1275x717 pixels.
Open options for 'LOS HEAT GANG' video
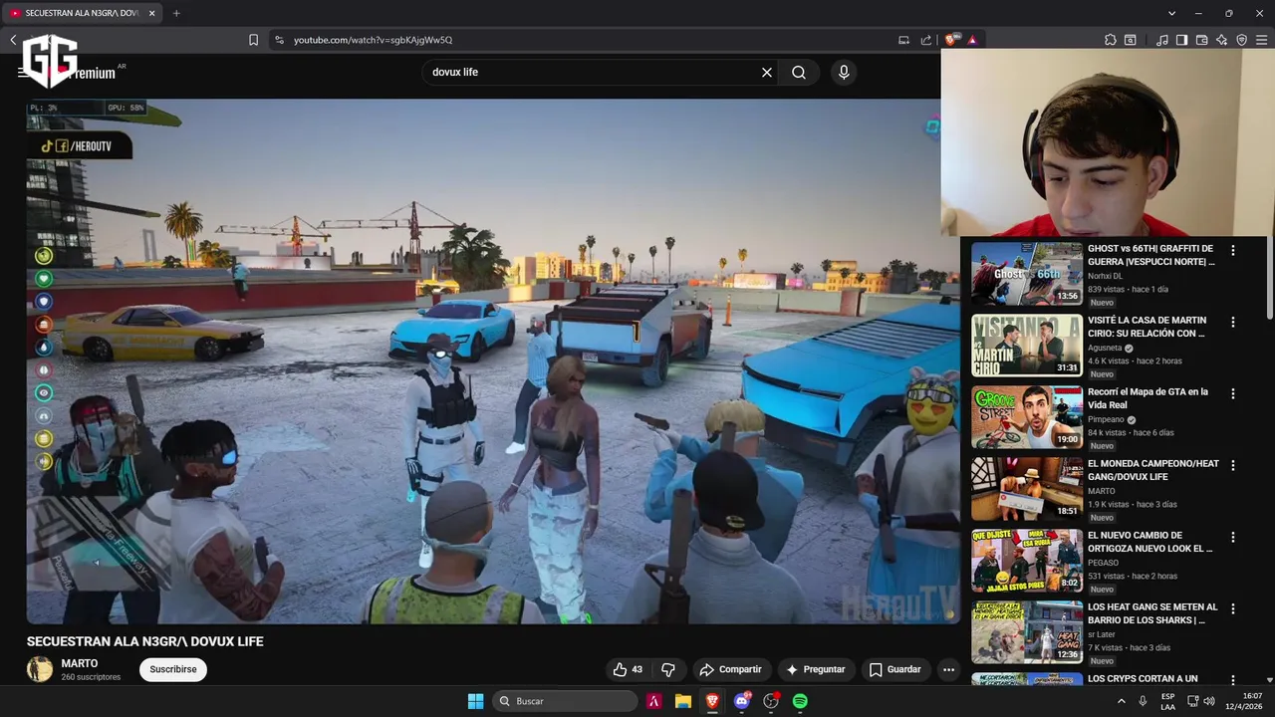pos(1233,609)
